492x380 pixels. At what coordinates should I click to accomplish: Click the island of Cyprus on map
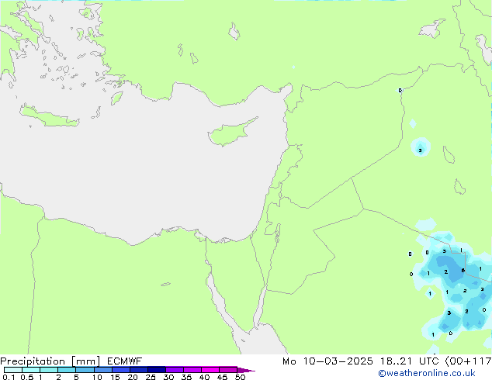(x=230, y=133)
